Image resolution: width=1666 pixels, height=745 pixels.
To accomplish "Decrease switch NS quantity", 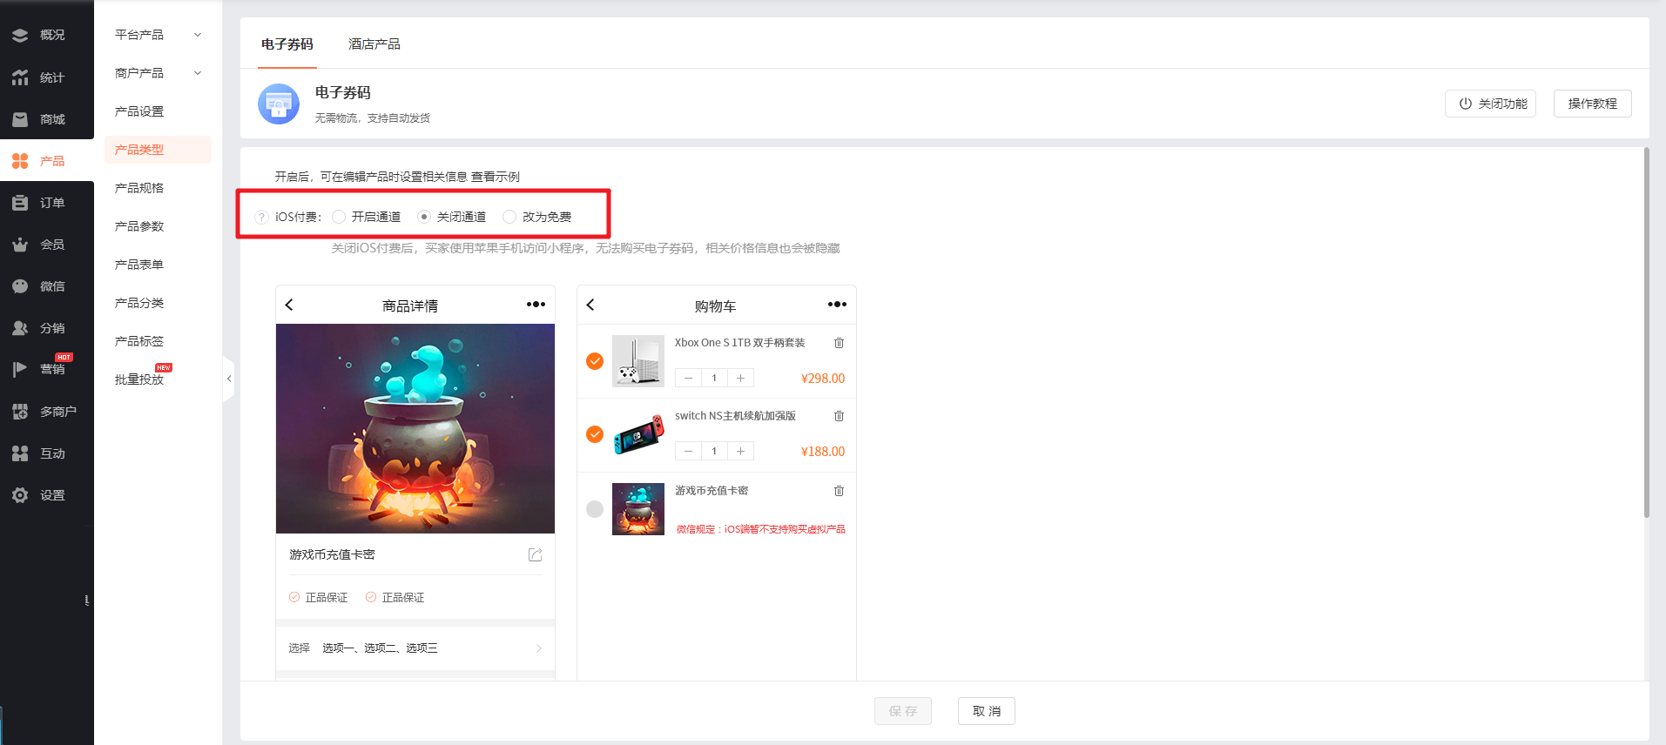I will pos(688,451).
